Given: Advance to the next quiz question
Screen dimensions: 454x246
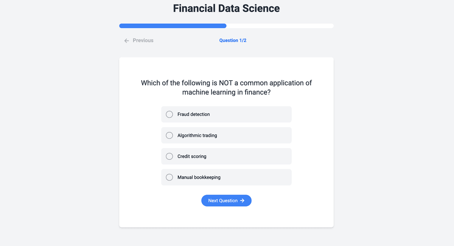Looking at the screenshot, I should (226, 201).
